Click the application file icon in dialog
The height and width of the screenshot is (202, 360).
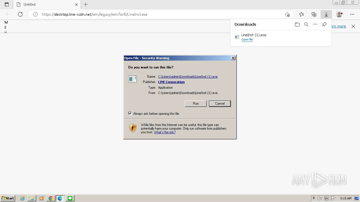point(132,79)
